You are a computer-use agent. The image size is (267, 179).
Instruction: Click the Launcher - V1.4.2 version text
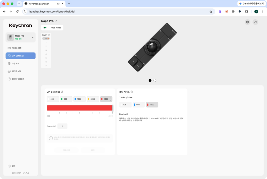20,173
